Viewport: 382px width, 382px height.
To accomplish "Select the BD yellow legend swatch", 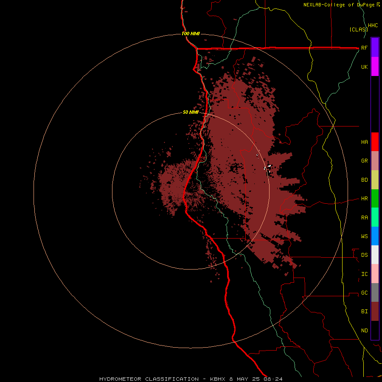I will 375,180.
